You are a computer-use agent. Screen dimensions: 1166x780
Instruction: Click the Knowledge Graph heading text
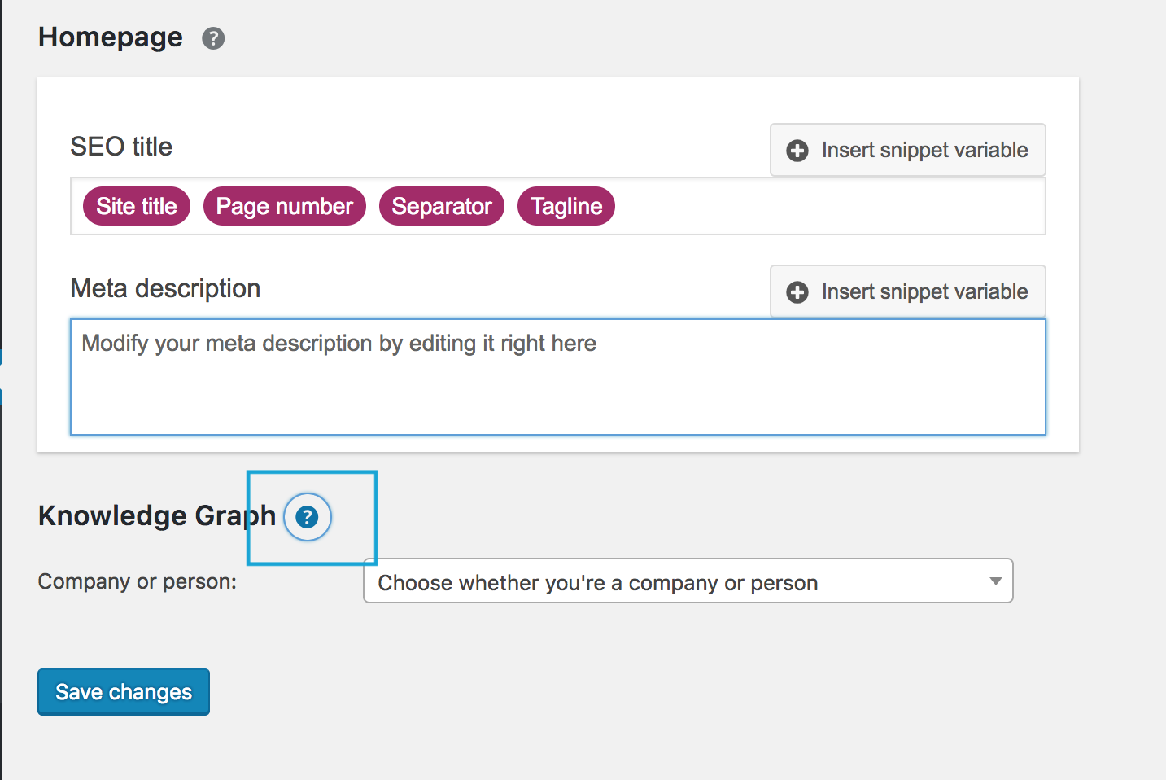[x=156, y=515]
